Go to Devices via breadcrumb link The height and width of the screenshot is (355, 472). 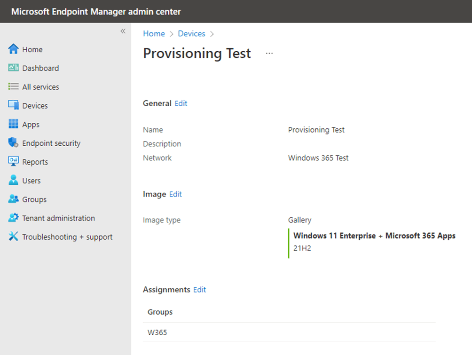pyautogui.click(x=191, y=33)
